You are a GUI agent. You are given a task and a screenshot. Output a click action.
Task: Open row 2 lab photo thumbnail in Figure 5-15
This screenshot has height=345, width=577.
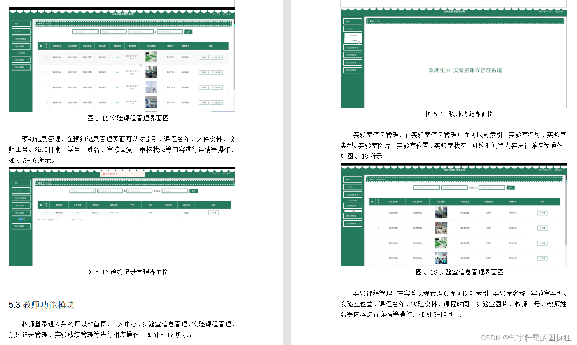coord(151,72)
